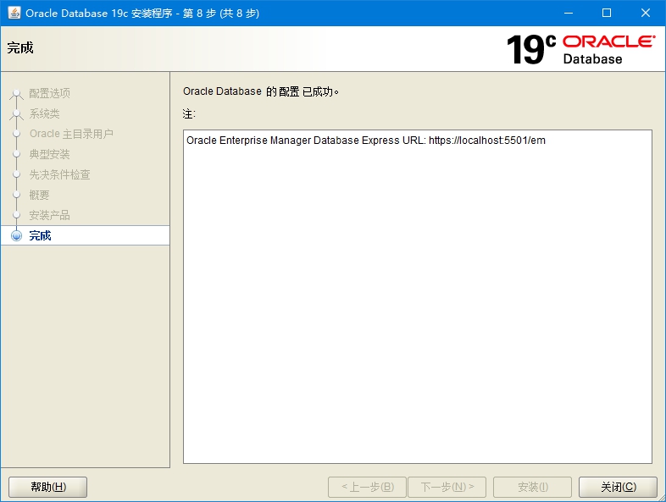Click the Enterprise Manager Express URL text
This screenshot has height=502, width=666.
366,141
